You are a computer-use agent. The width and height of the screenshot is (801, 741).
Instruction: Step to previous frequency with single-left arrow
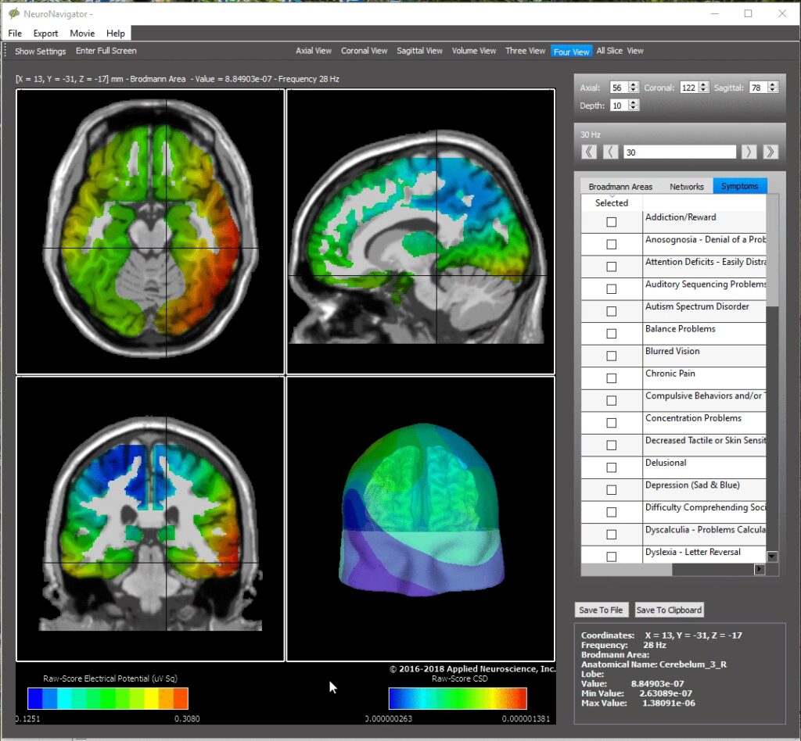(609, 152)
